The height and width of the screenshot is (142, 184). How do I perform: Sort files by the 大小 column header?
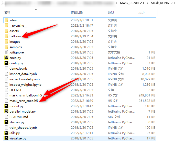pyautogui.click(x=142, y=12)
